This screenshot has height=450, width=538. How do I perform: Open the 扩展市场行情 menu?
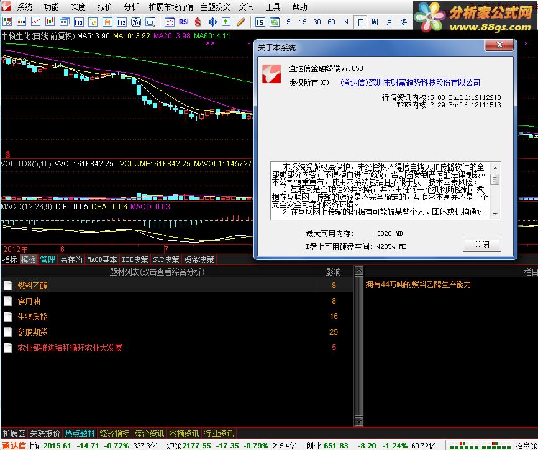tap(171, 7)
